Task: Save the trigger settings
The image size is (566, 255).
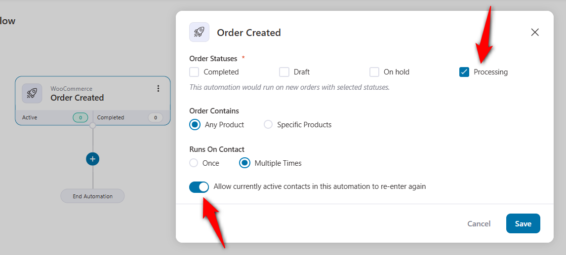Action: coord(523,223)
